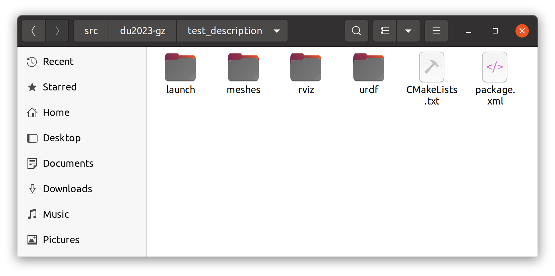Screen dimensions: 555x276
Task: Select the rviz folder icon
Action: pyautogui.click(x=306, y=67)
